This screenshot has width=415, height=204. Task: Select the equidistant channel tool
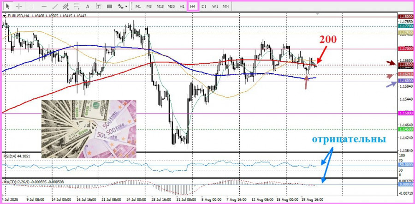point(66,6)
